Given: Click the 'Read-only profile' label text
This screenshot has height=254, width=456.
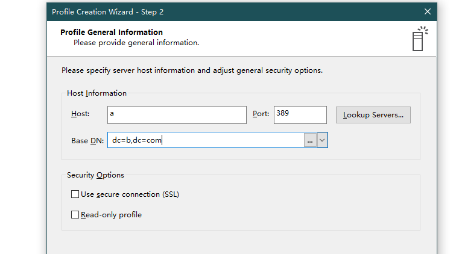Looking at the screenshot, I should (x=111, y=215).
